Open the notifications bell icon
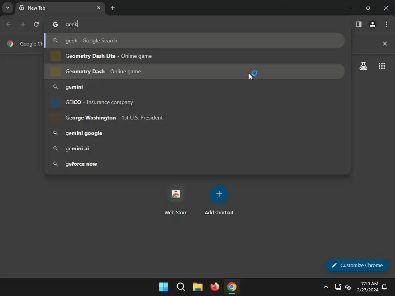Screen dimensions: 395x296 click(x=385, y=287)
